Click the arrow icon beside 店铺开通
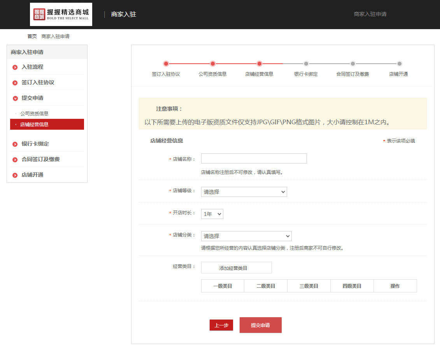Screen dimensions: 440x346 [x=15, y=175]
